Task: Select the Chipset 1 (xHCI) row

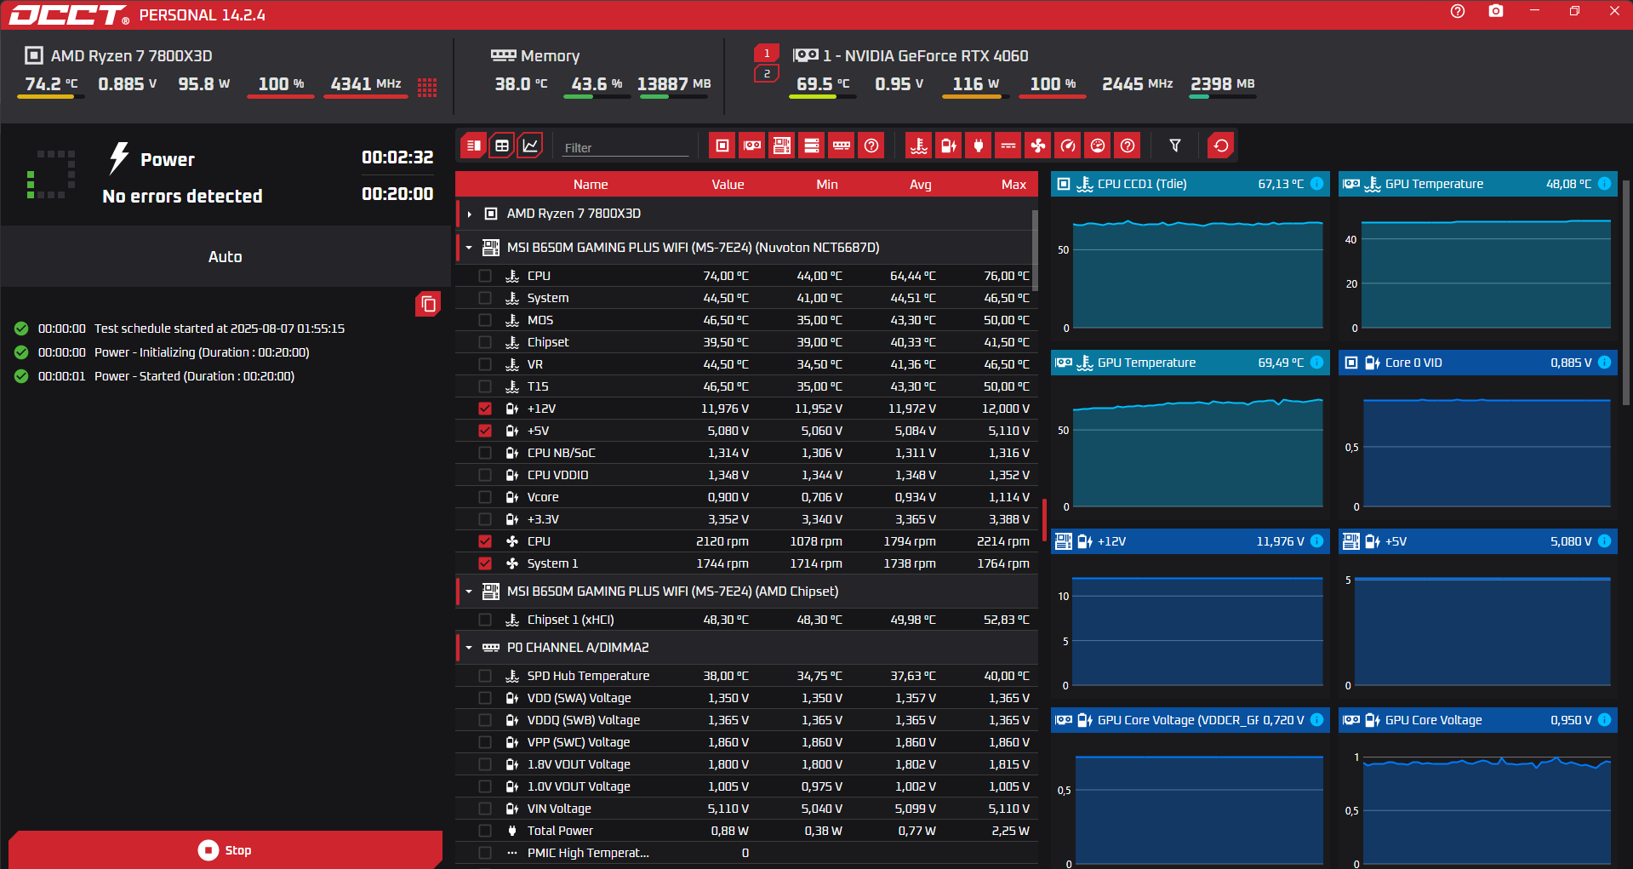Action: (x=746, y=620)
